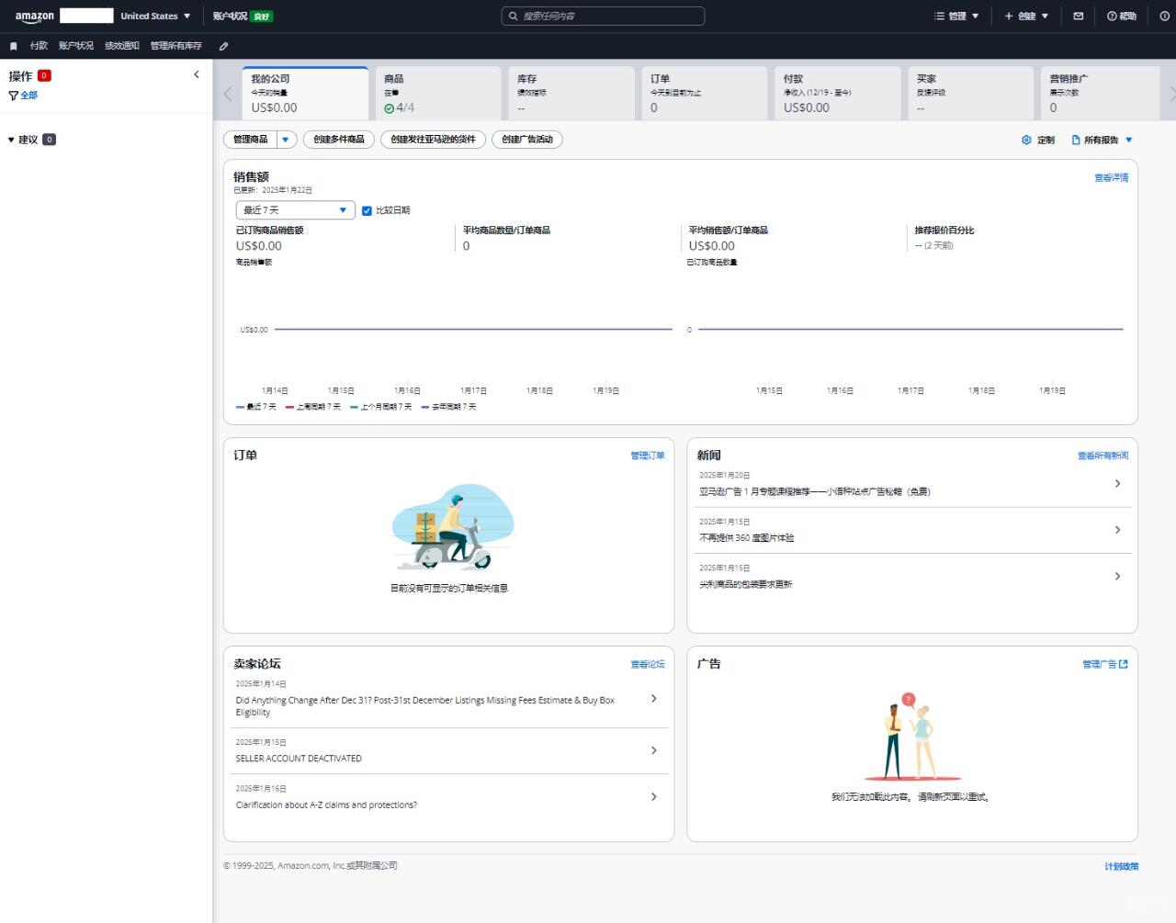Open the 计划政策 footer link
This screenshot has height=923, width=1176.
pos(1122,866)
